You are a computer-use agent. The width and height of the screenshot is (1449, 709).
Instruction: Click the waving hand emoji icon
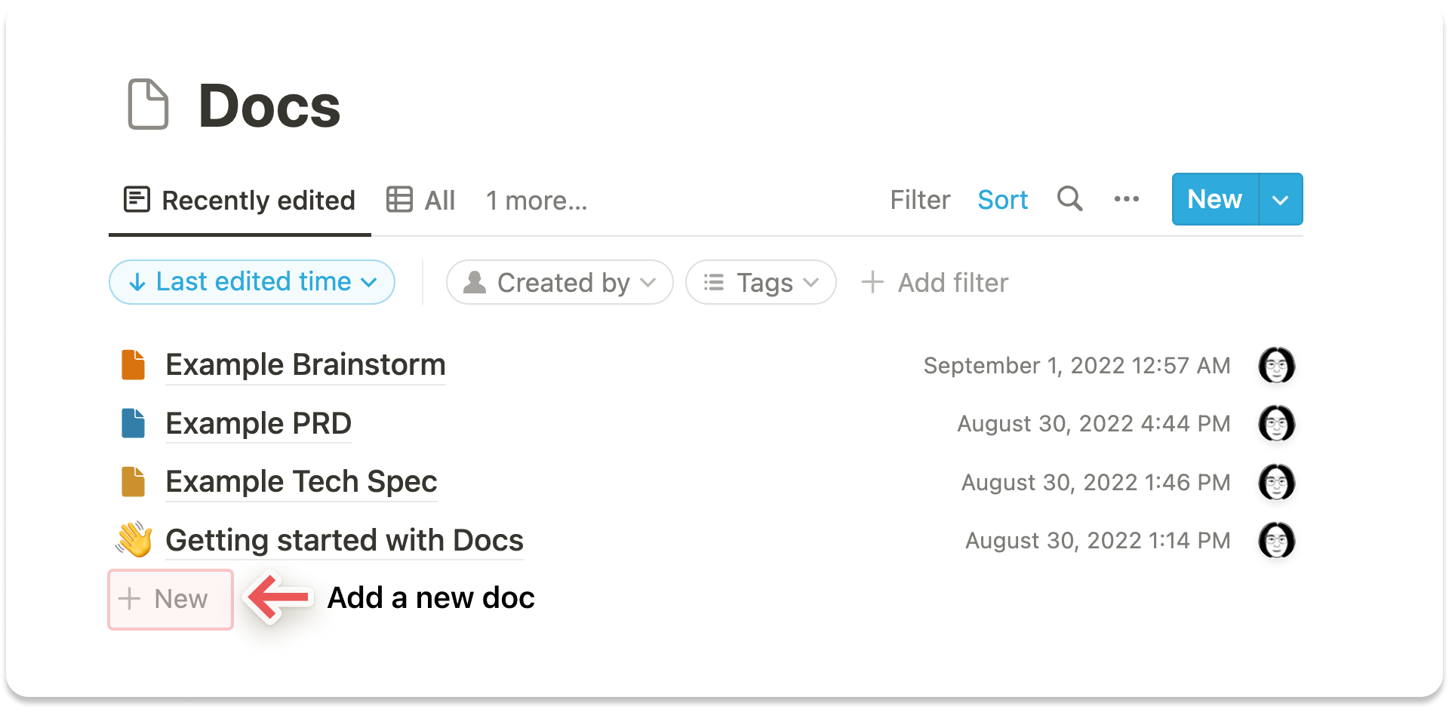pos(134,540)
